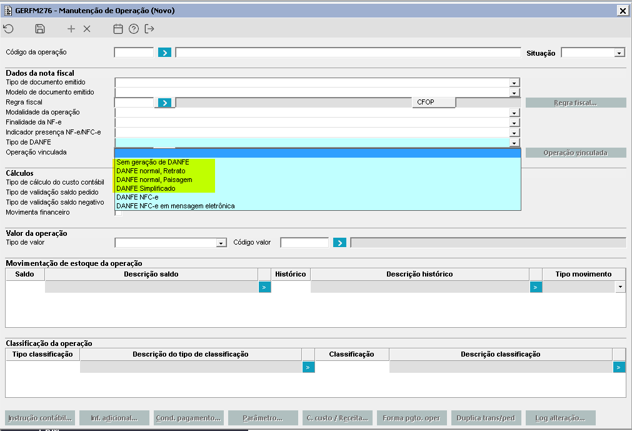Click the plus add-new toolbar icon
This screenshot has width=632, height=431.
(71, 29)
